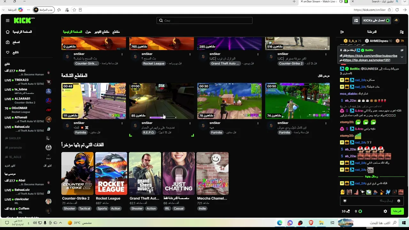The image size is (409, 230).
Task: Switch to the حول tab
Action: (x=88, y=32)
